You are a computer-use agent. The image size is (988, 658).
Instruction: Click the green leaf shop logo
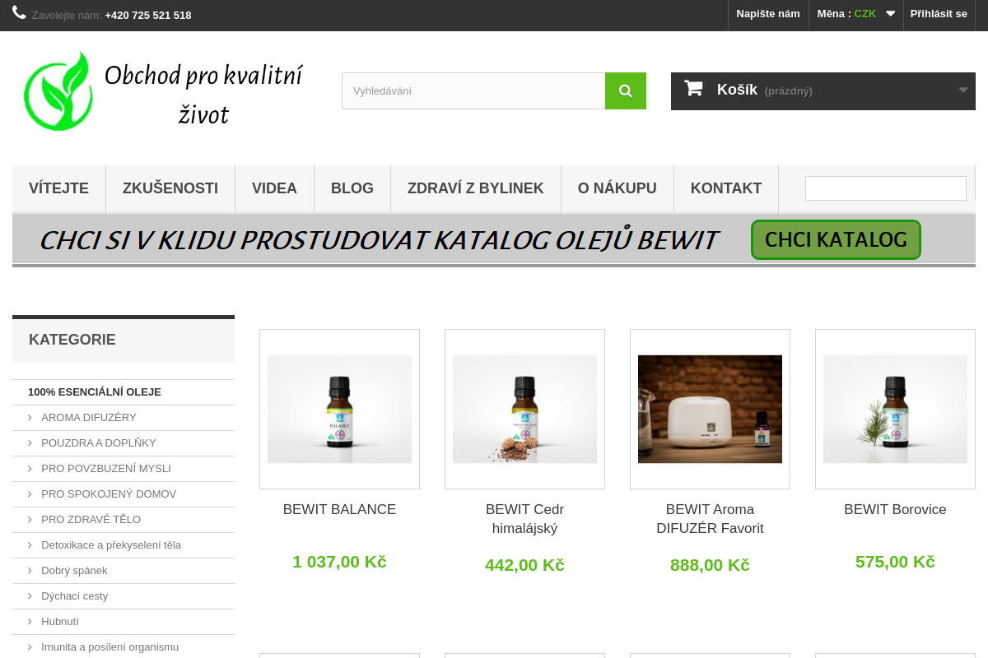tap(57, 91)
